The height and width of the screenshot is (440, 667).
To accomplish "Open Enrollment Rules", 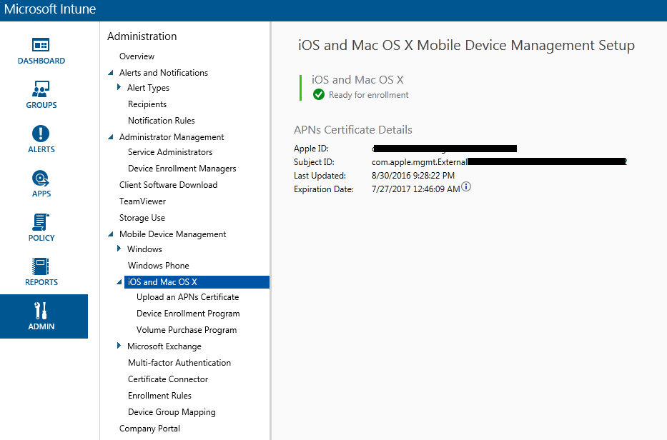I will point(159,396).
